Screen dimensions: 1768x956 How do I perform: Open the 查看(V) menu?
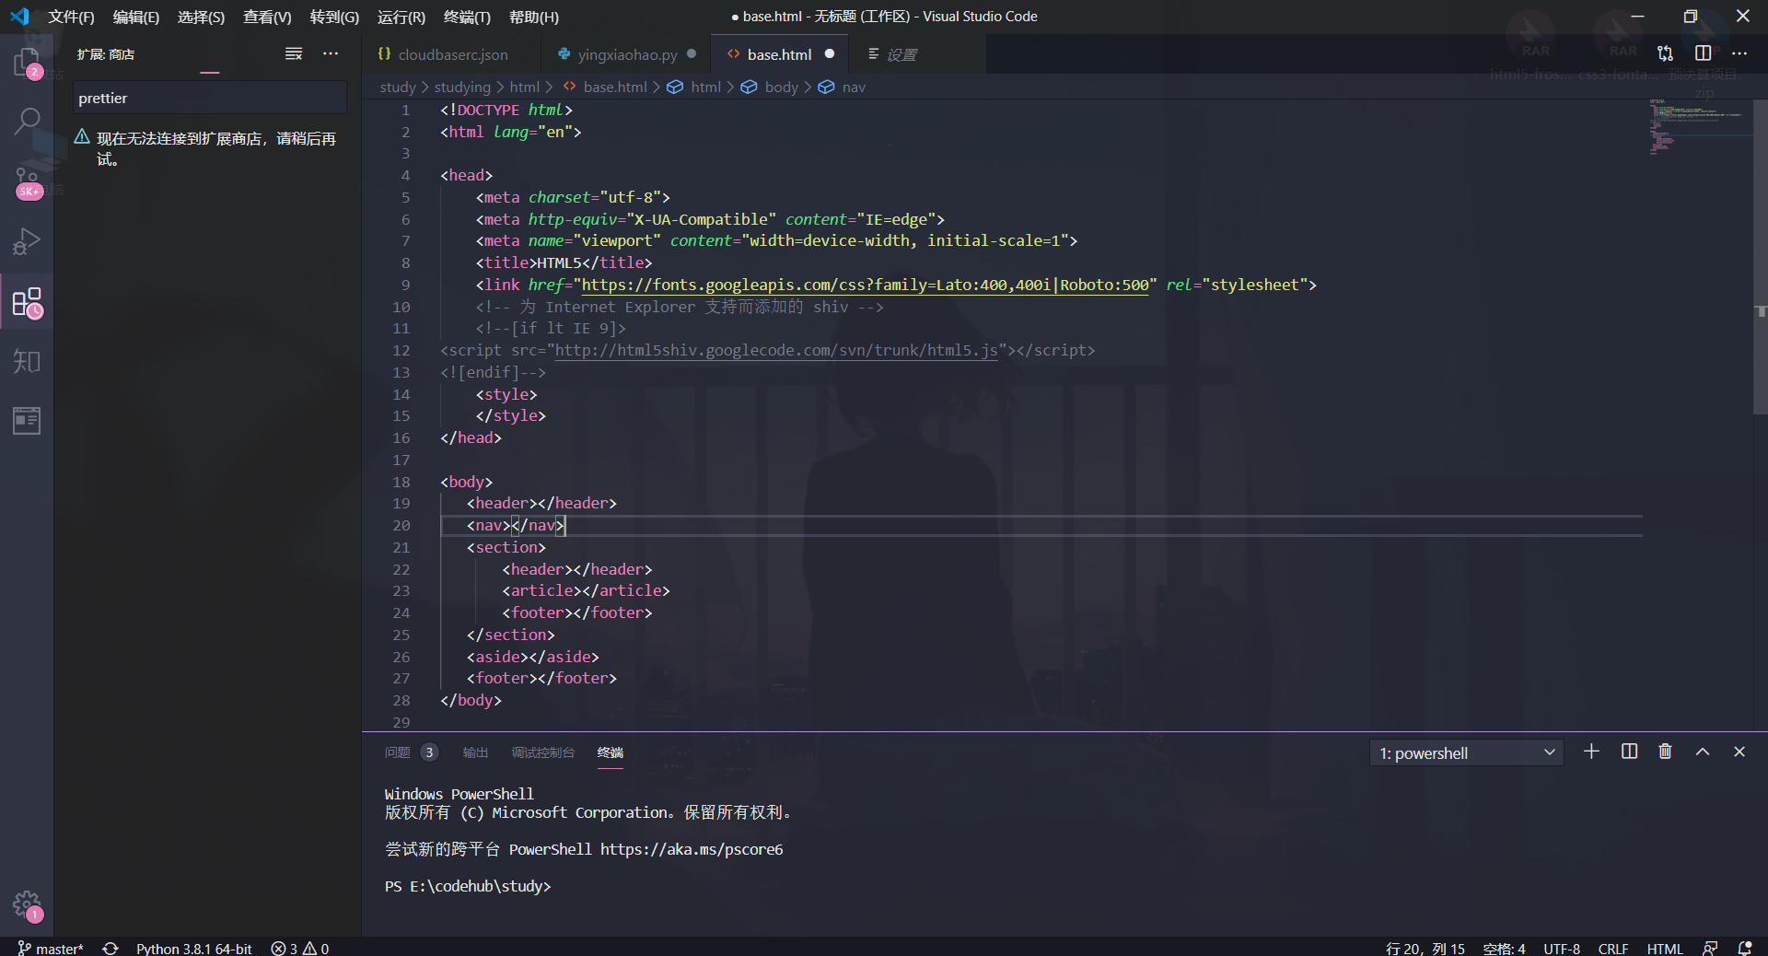tap(267, 17)
